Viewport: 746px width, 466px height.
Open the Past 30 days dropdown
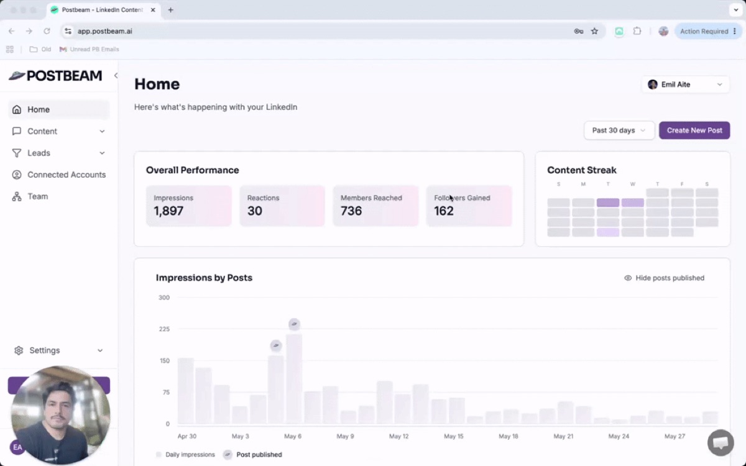(619, 130)
